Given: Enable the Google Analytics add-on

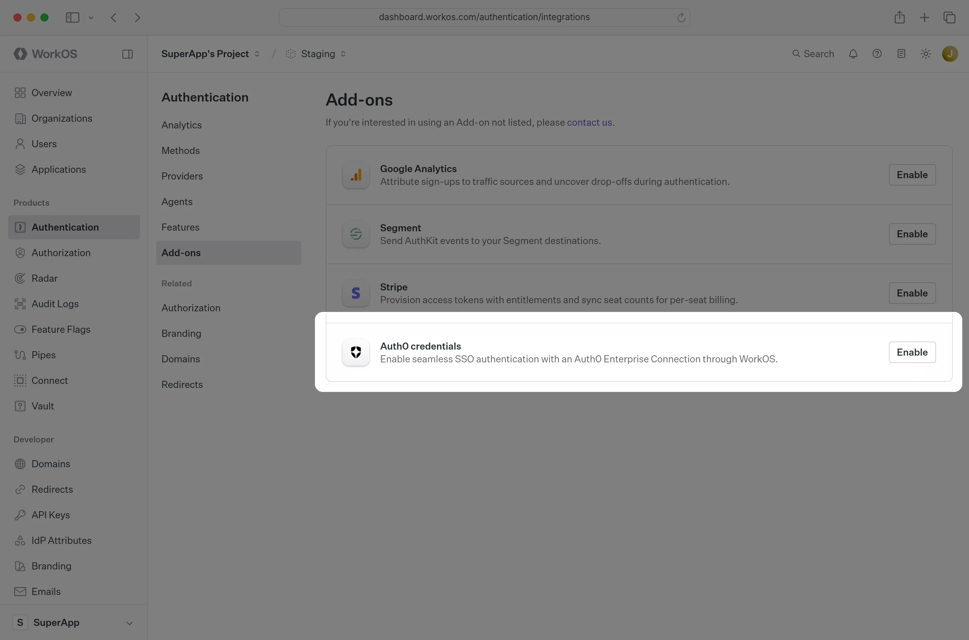Looking at the screenshot, I should coord(912,175).
